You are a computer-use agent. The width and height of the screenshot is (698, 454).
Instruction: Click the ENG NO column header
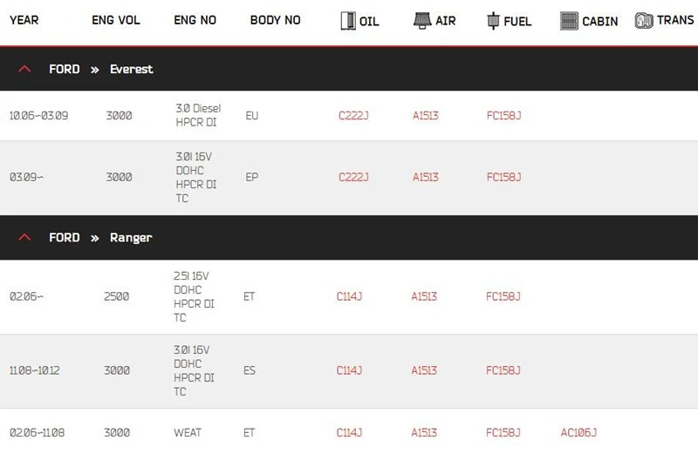click(195, 20)
